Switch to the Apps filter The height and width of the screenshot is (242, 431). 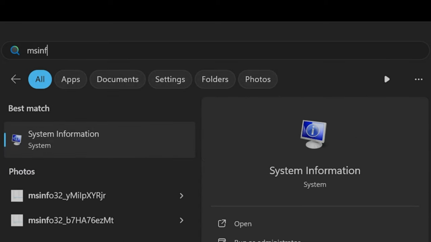click(71, 79)
